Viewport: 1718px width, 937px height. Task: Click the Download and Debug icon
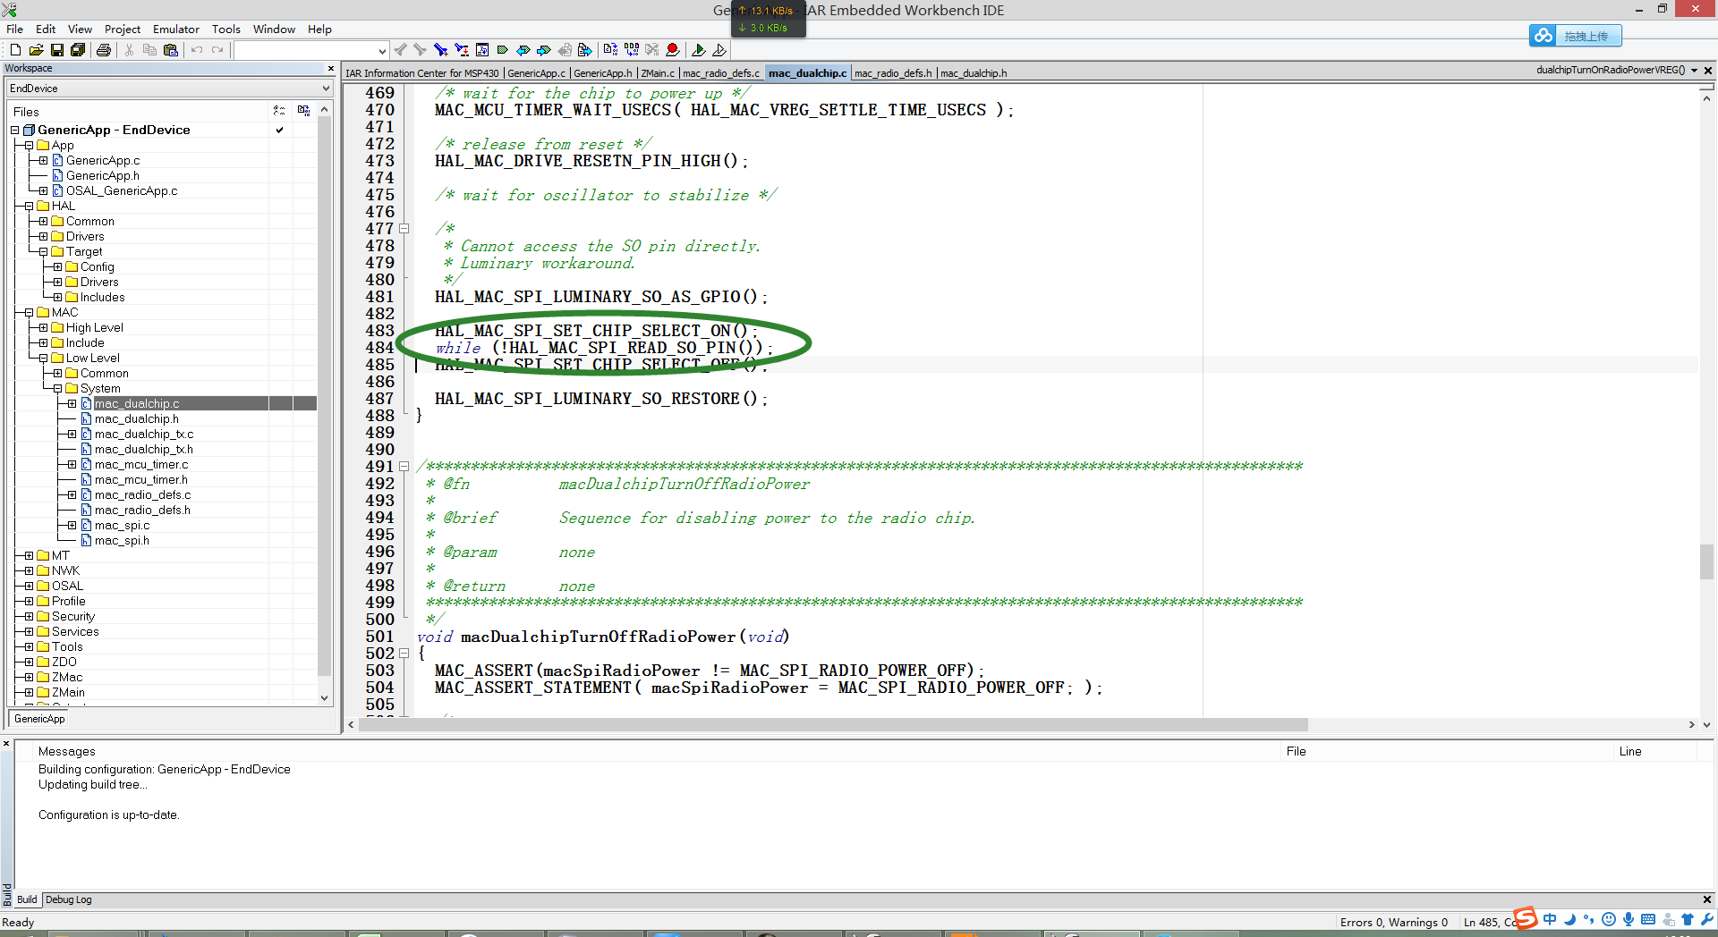pos(699,50)
